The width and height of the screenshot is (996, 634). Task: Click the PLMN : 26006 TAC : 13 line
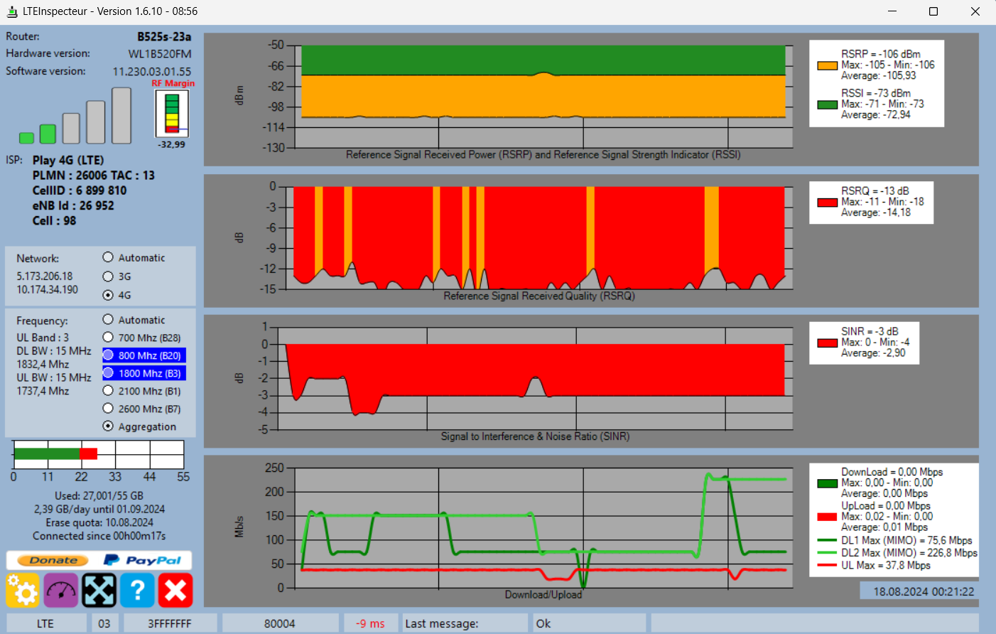[x=93, y=175]
